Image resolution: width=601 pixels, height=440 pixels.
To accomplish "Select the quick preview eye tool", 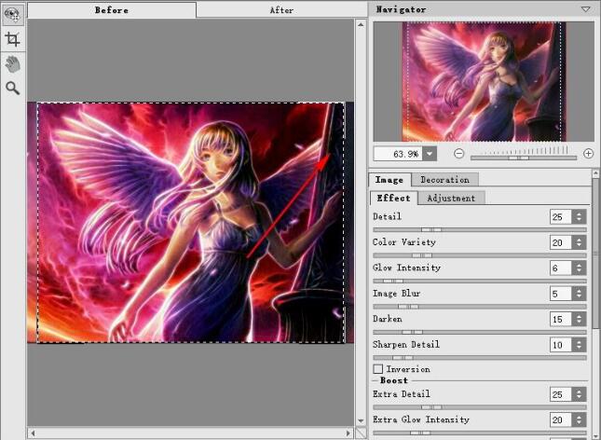I will click(13, 15).
